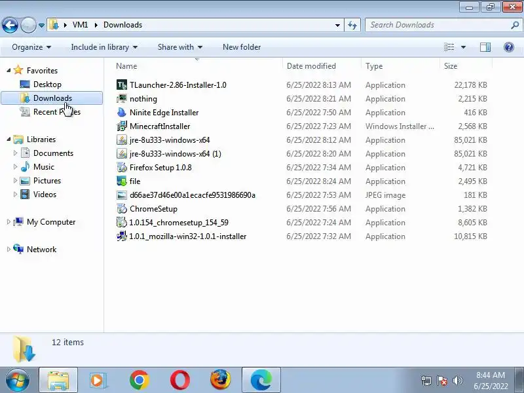524x393 pixels.
Task: Click the Help question mark icon
Action: click(509, 47)
